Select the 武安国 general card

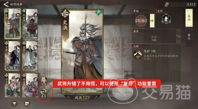tap(30, 24)
